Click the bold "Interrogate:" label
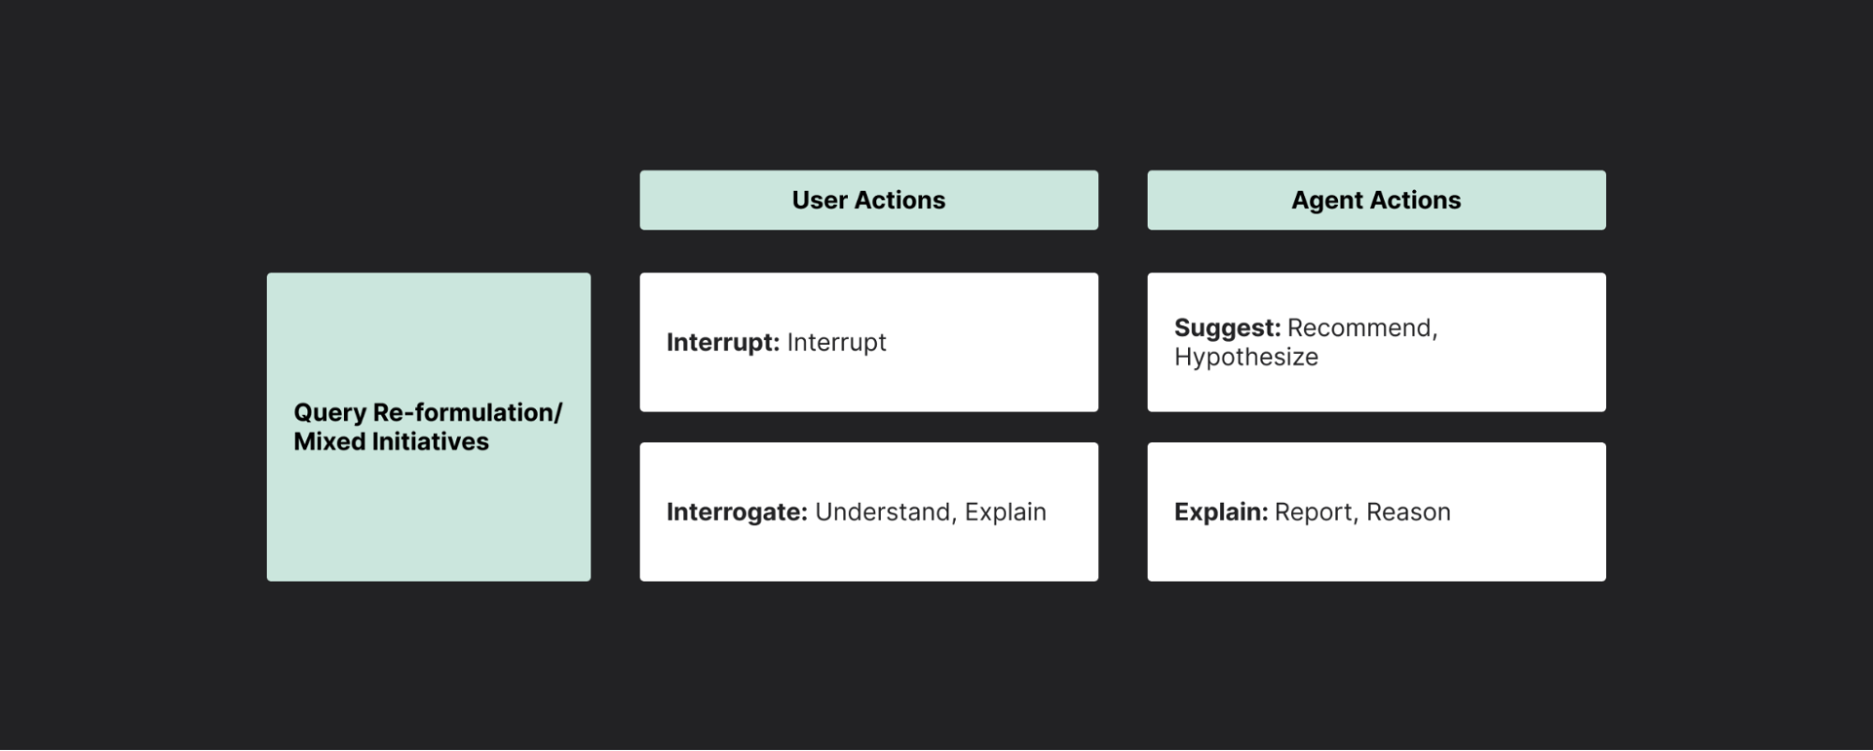 (x=736, y=512)
